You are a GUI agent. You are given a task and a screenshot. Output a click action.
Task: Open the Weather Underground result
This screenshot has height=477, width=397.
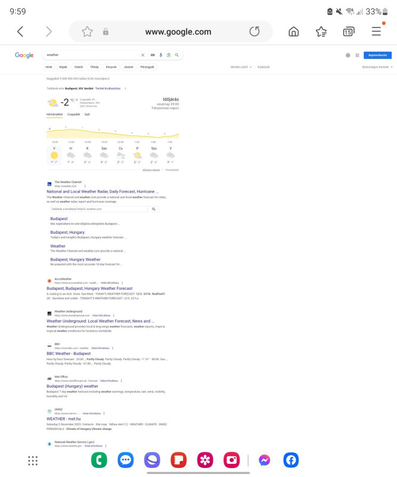pyautogui.click(x=100, y=321)
